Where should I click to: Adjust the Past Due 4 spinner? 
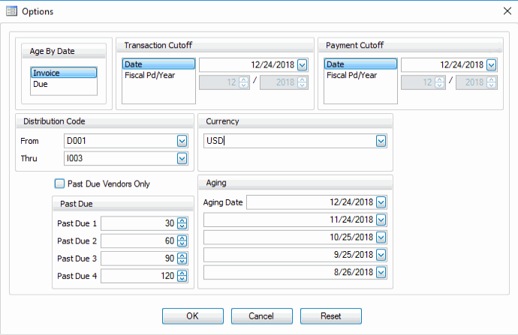click(x=182, y=276)
